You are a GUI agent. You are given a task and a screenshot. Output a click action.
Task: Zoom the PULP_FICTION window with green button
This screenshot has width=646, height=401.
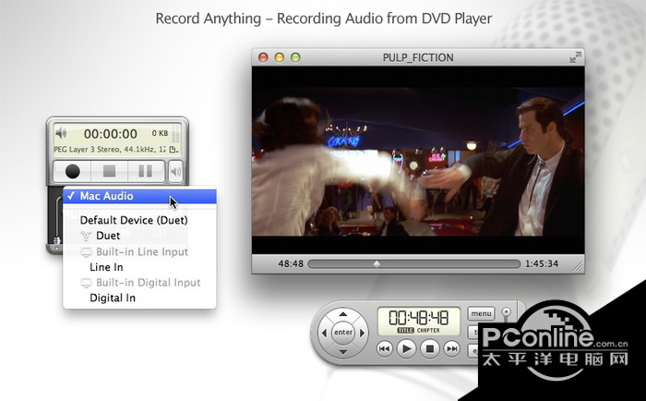(x=295, y=57)
